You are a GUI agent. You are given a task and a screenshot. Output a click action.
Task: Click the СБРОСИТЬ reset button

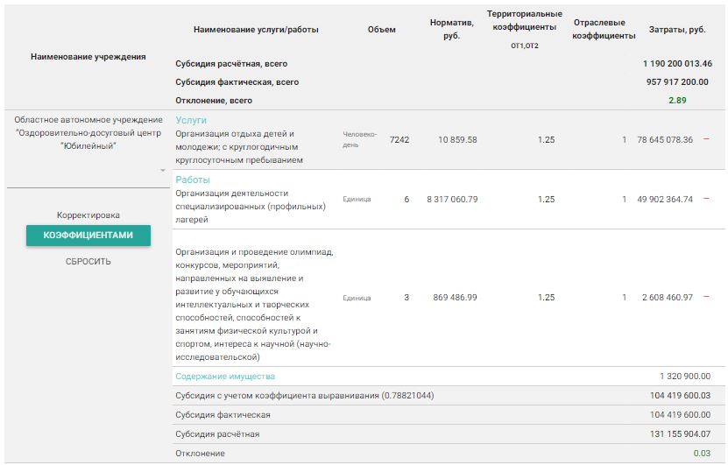pos(88,261)
